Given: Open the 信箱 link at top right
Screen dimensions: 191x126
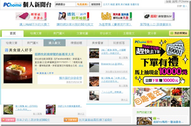Looking at the screenshot, I should (x=168, y=2).
